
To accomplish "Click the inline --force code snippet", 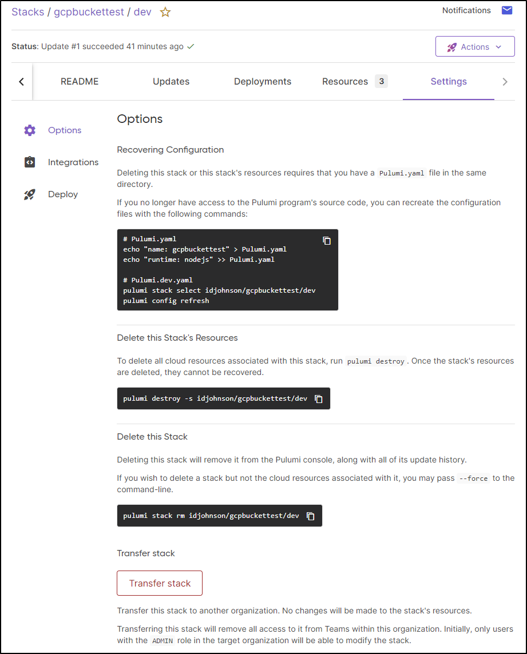I will pyautogui.click(x=473, y=478).
